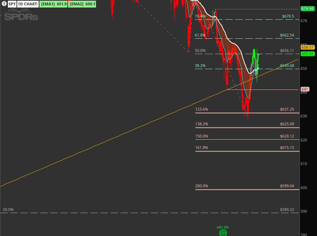This screenshot has width=317, height=236.
Task: Select the $662.54 Fibonacci price label
Action: coord(287,35)
